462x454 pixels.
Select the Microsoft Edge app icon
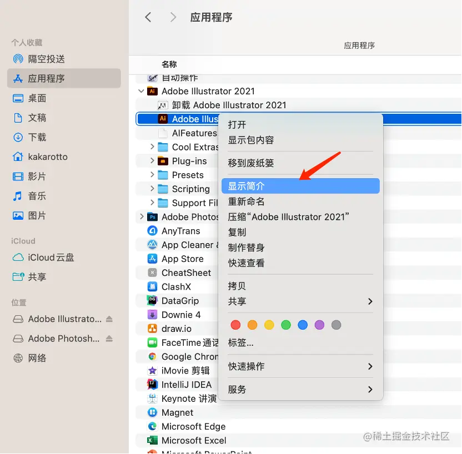point(152,426)
